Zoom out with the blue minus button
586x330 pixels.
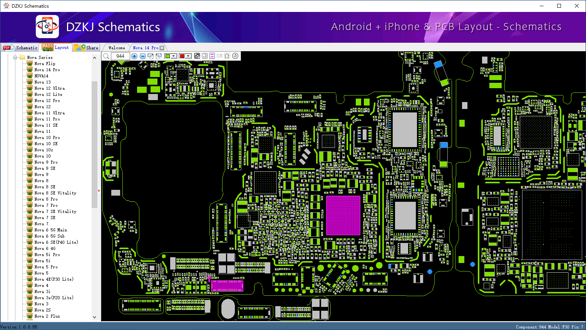coord(142,56)
